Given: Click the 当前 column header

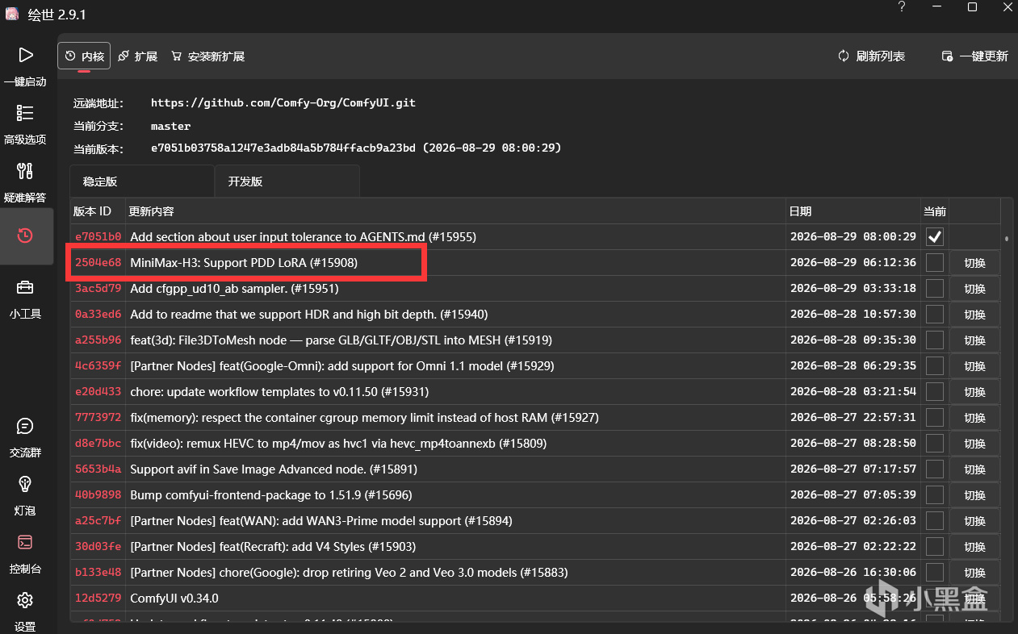Looking at the screenshot, I should click(935, 211).
